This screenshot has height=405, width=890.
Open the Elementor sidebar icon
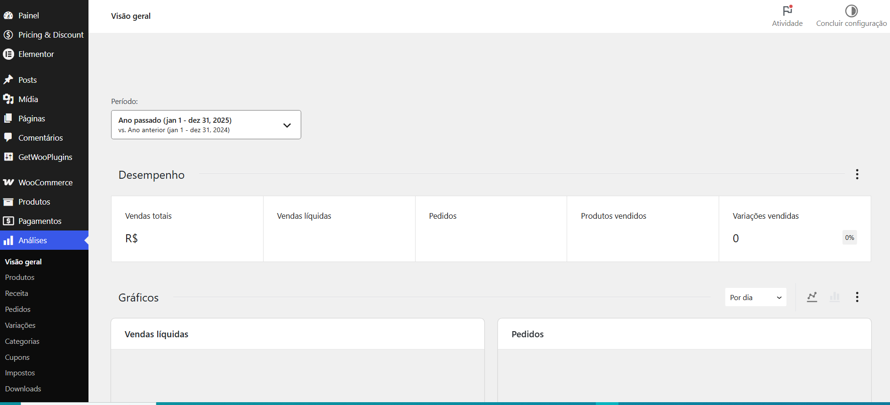pyautogui.click(x=8, y=54)
